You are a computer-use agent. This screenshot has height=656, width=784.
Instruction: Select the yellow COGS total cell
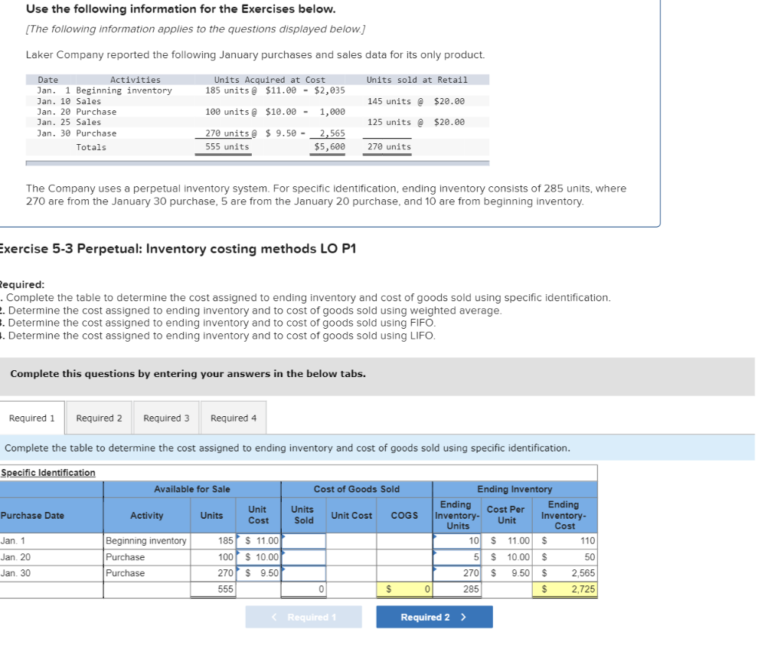[404, 589]
